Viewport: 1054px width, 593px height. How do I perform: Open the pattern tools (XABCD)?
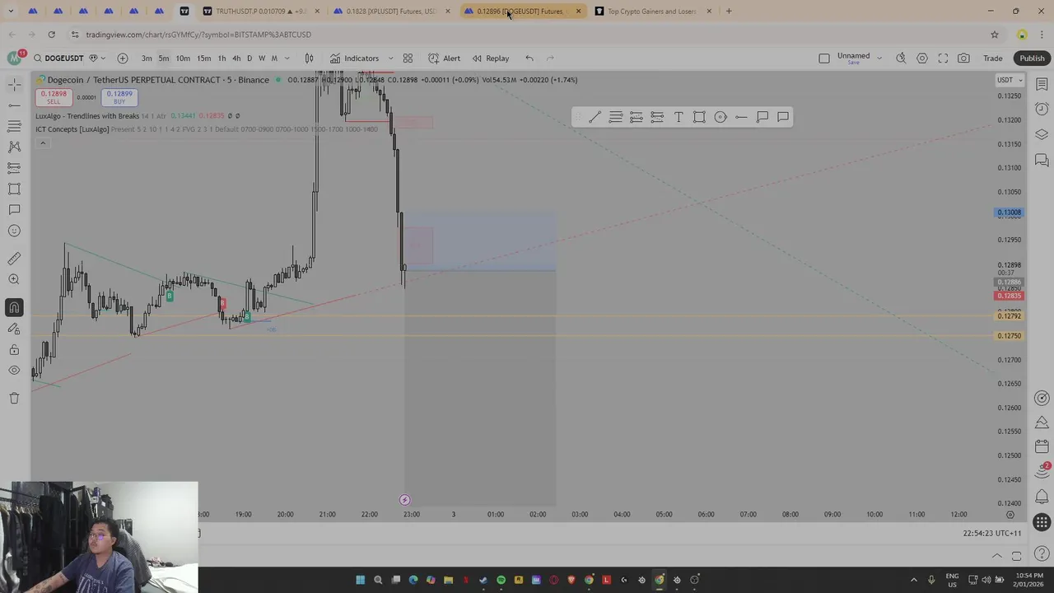(14, 147)
